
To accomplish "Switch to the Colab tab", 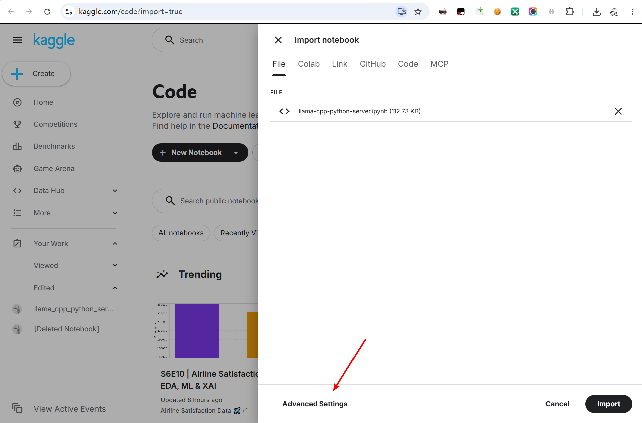I will click(x=309, y=64).
